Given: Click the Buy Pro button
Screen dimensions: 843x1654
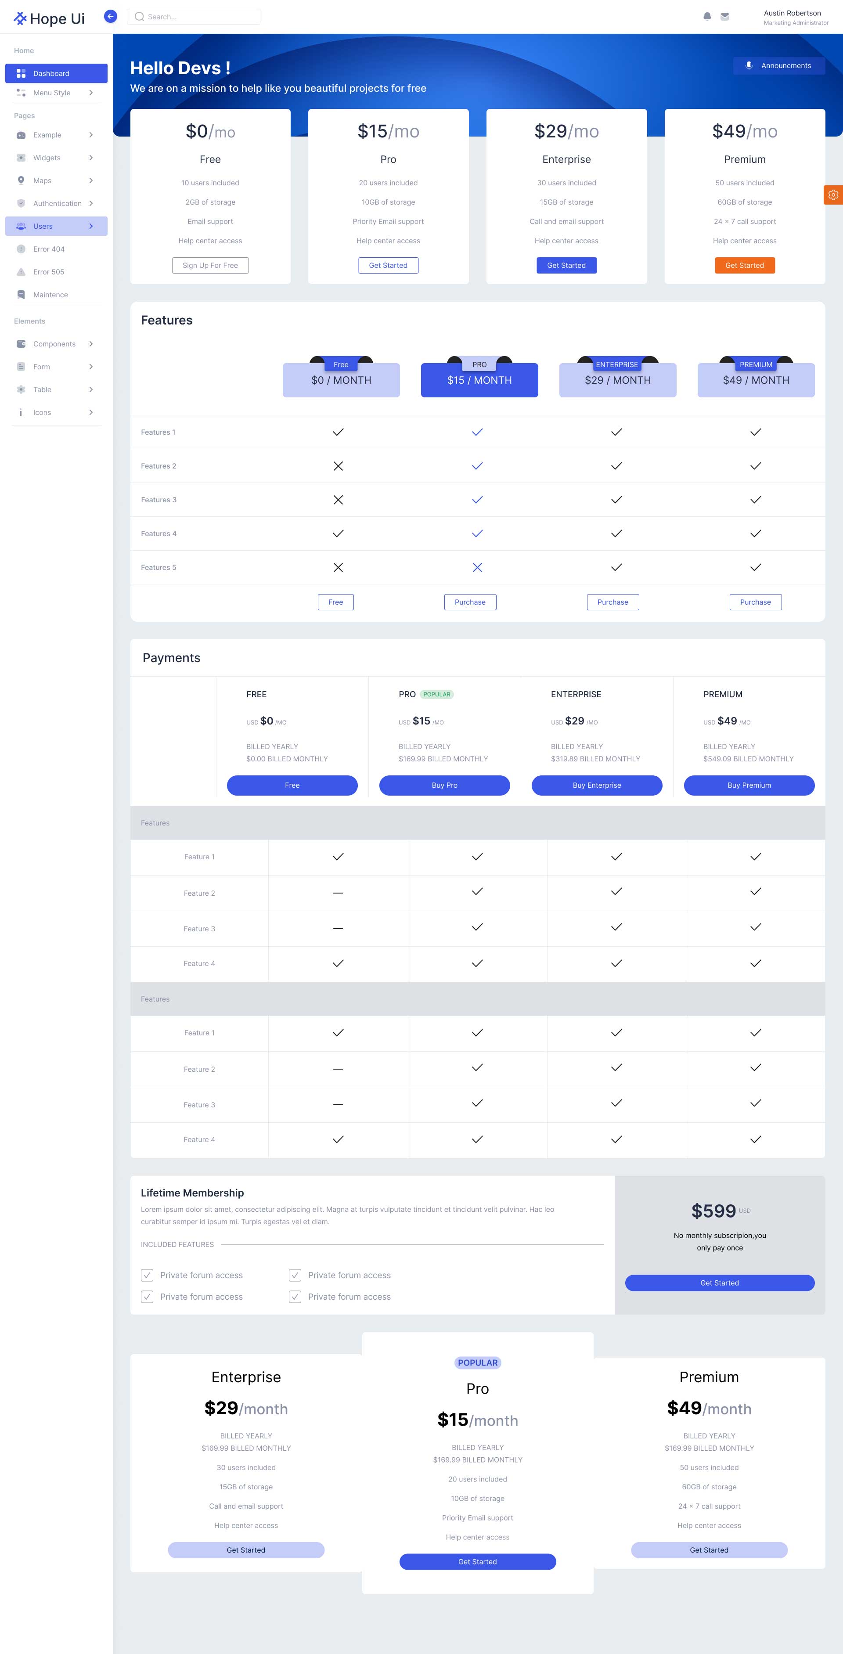Looking at the screenshot, I should pyautogui.click(x=445, y=785).
